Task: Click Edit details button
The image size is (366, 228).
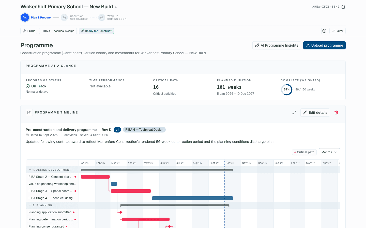Action: (315, 112)
